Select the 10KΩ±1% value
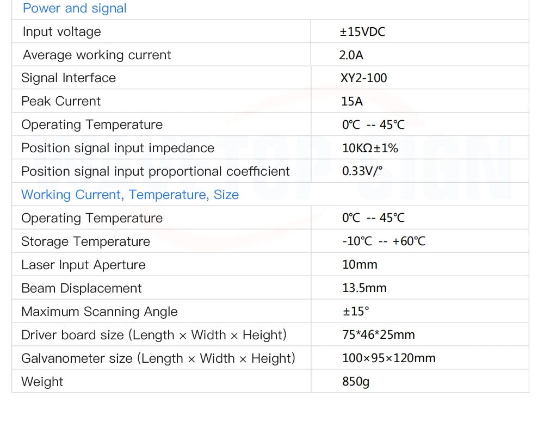The height and width of the screenshot is (422, 544). click(x=370, y=148)
